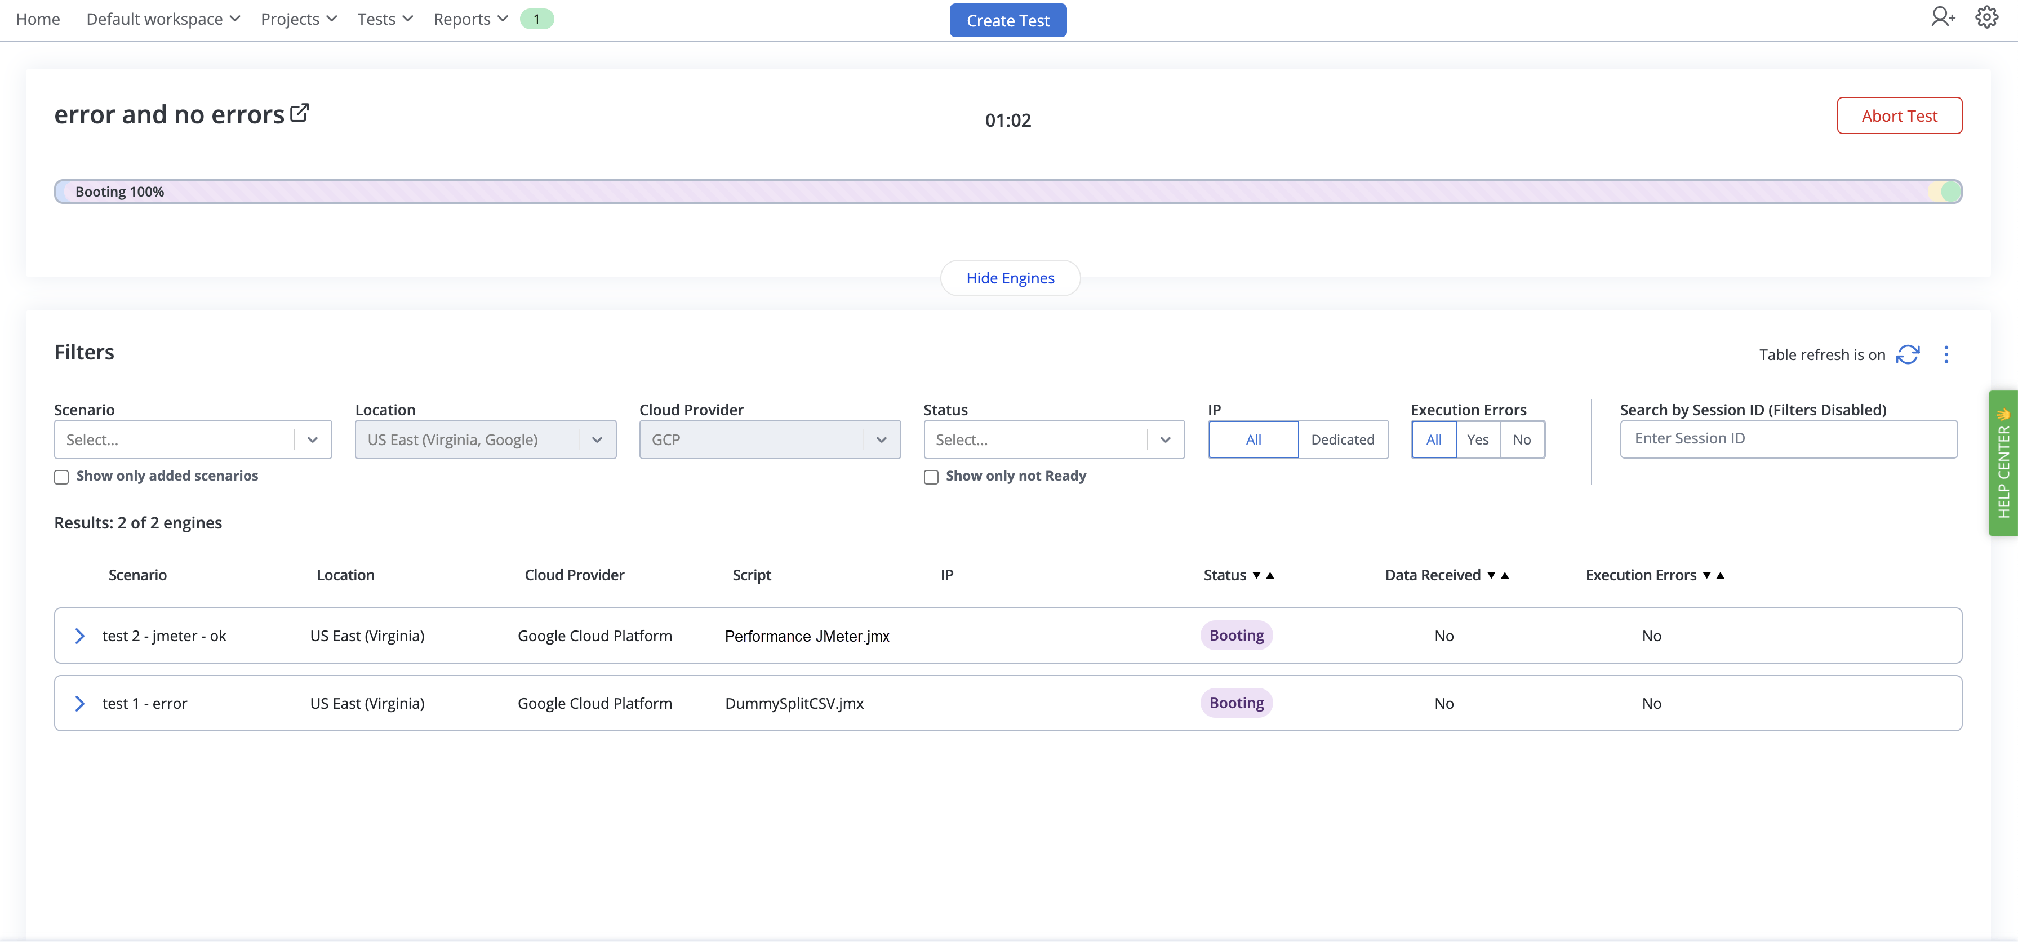Screen dimensions: 2018x942
Task: Sort Data Received ascending arrow
Action: click(x=1505, y=575)
